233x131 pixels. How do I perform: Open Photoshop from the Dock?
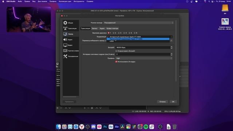click(105, 127)
